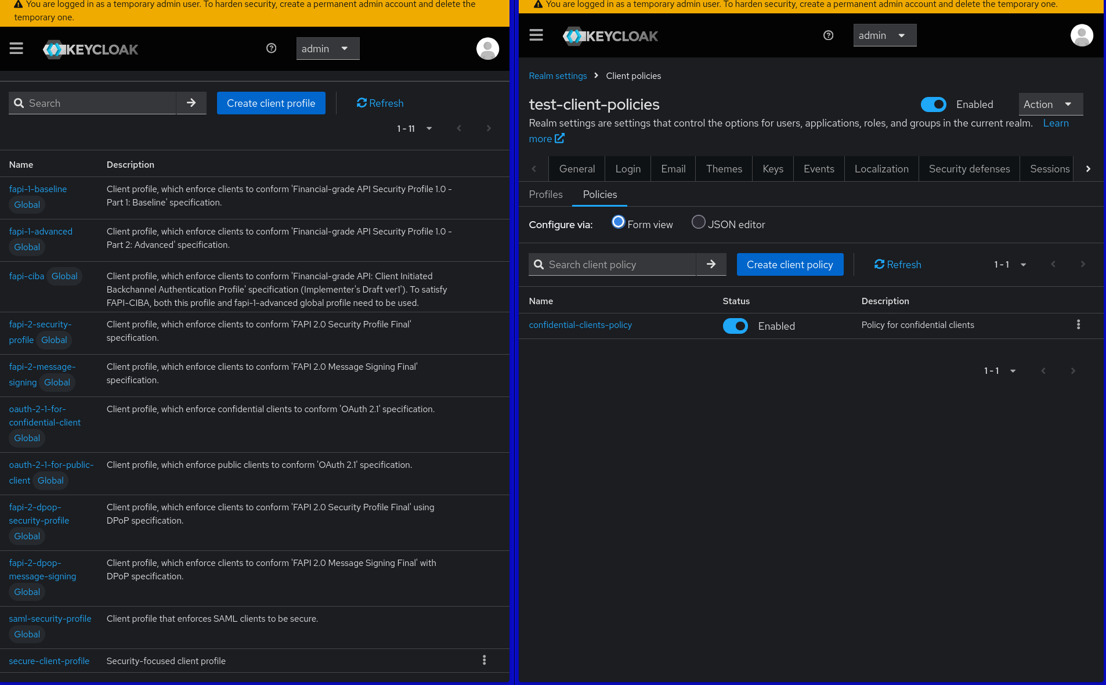Viewport: 1106px width, 685px height.
Task: Open 1 - 11 per-page dropdown in profiles
Action: 414,129
